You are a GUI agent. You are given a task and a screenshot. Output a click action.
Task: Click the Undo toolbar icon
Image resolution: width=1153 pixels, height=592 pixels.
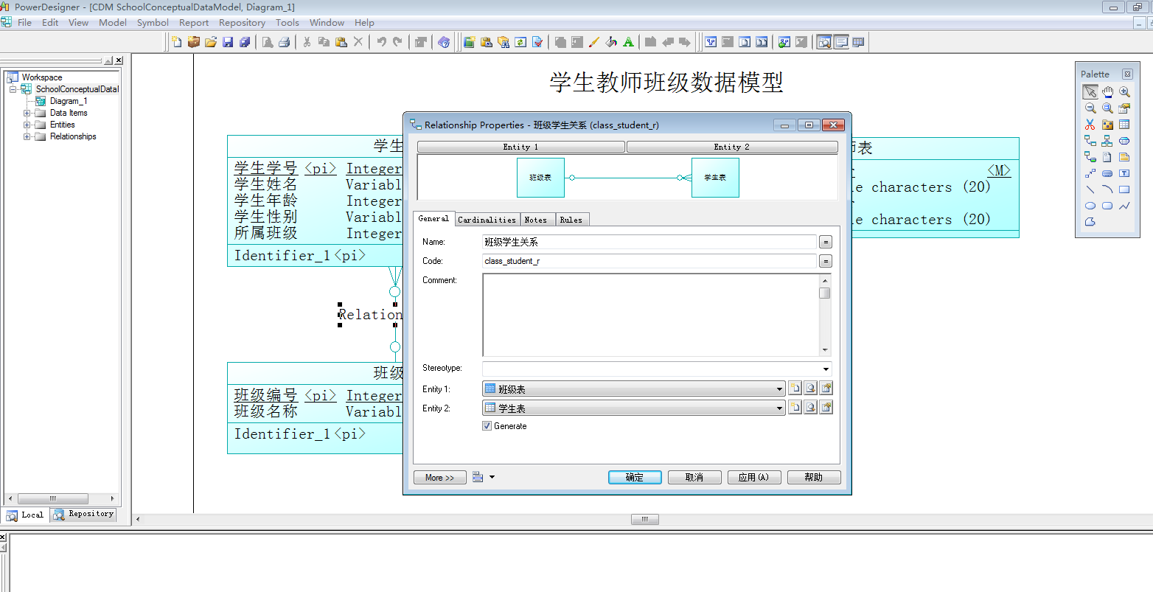(381, 42)
